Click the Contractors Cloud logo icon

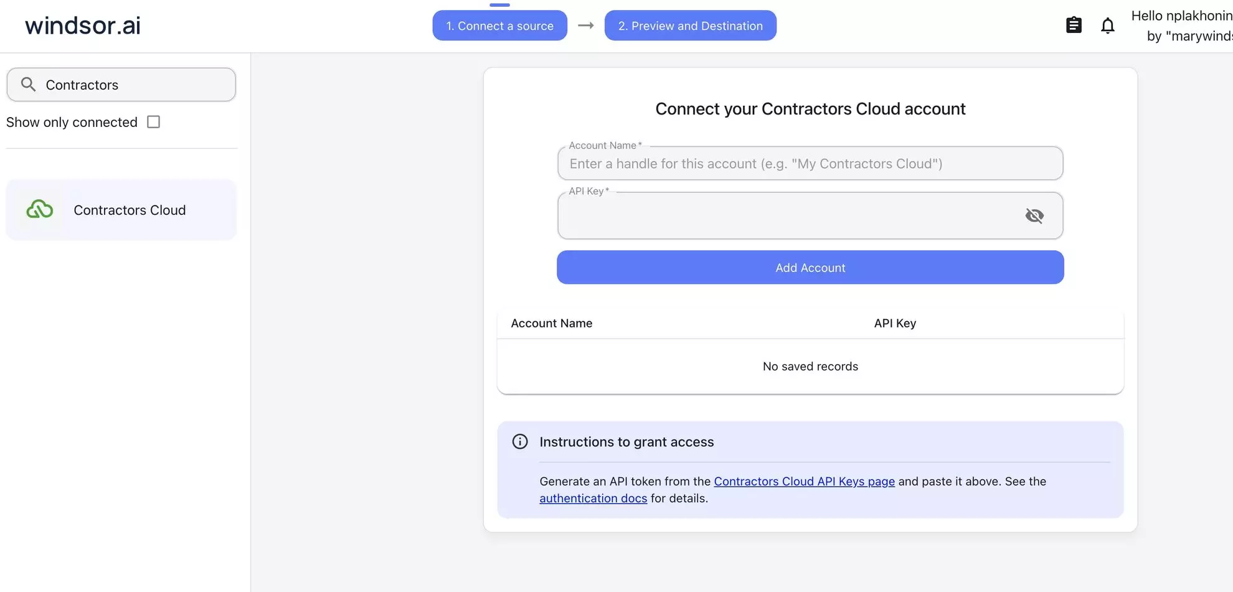[40, 210]
